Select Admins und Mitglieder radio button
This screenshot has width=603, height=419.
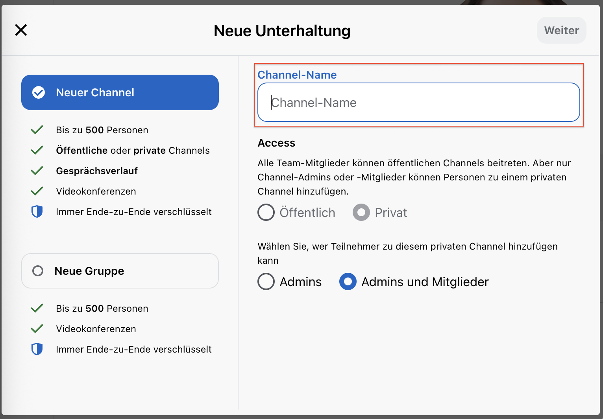coord(348,281)
